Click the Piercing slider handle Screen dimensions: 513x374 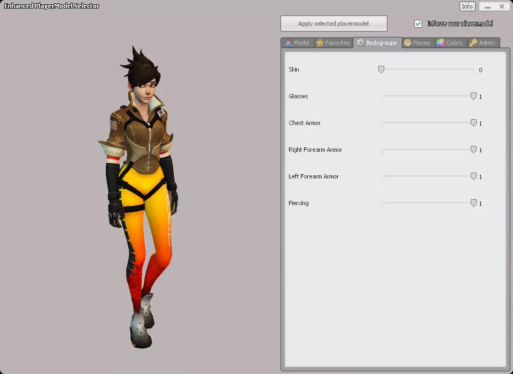click(473, 203)
